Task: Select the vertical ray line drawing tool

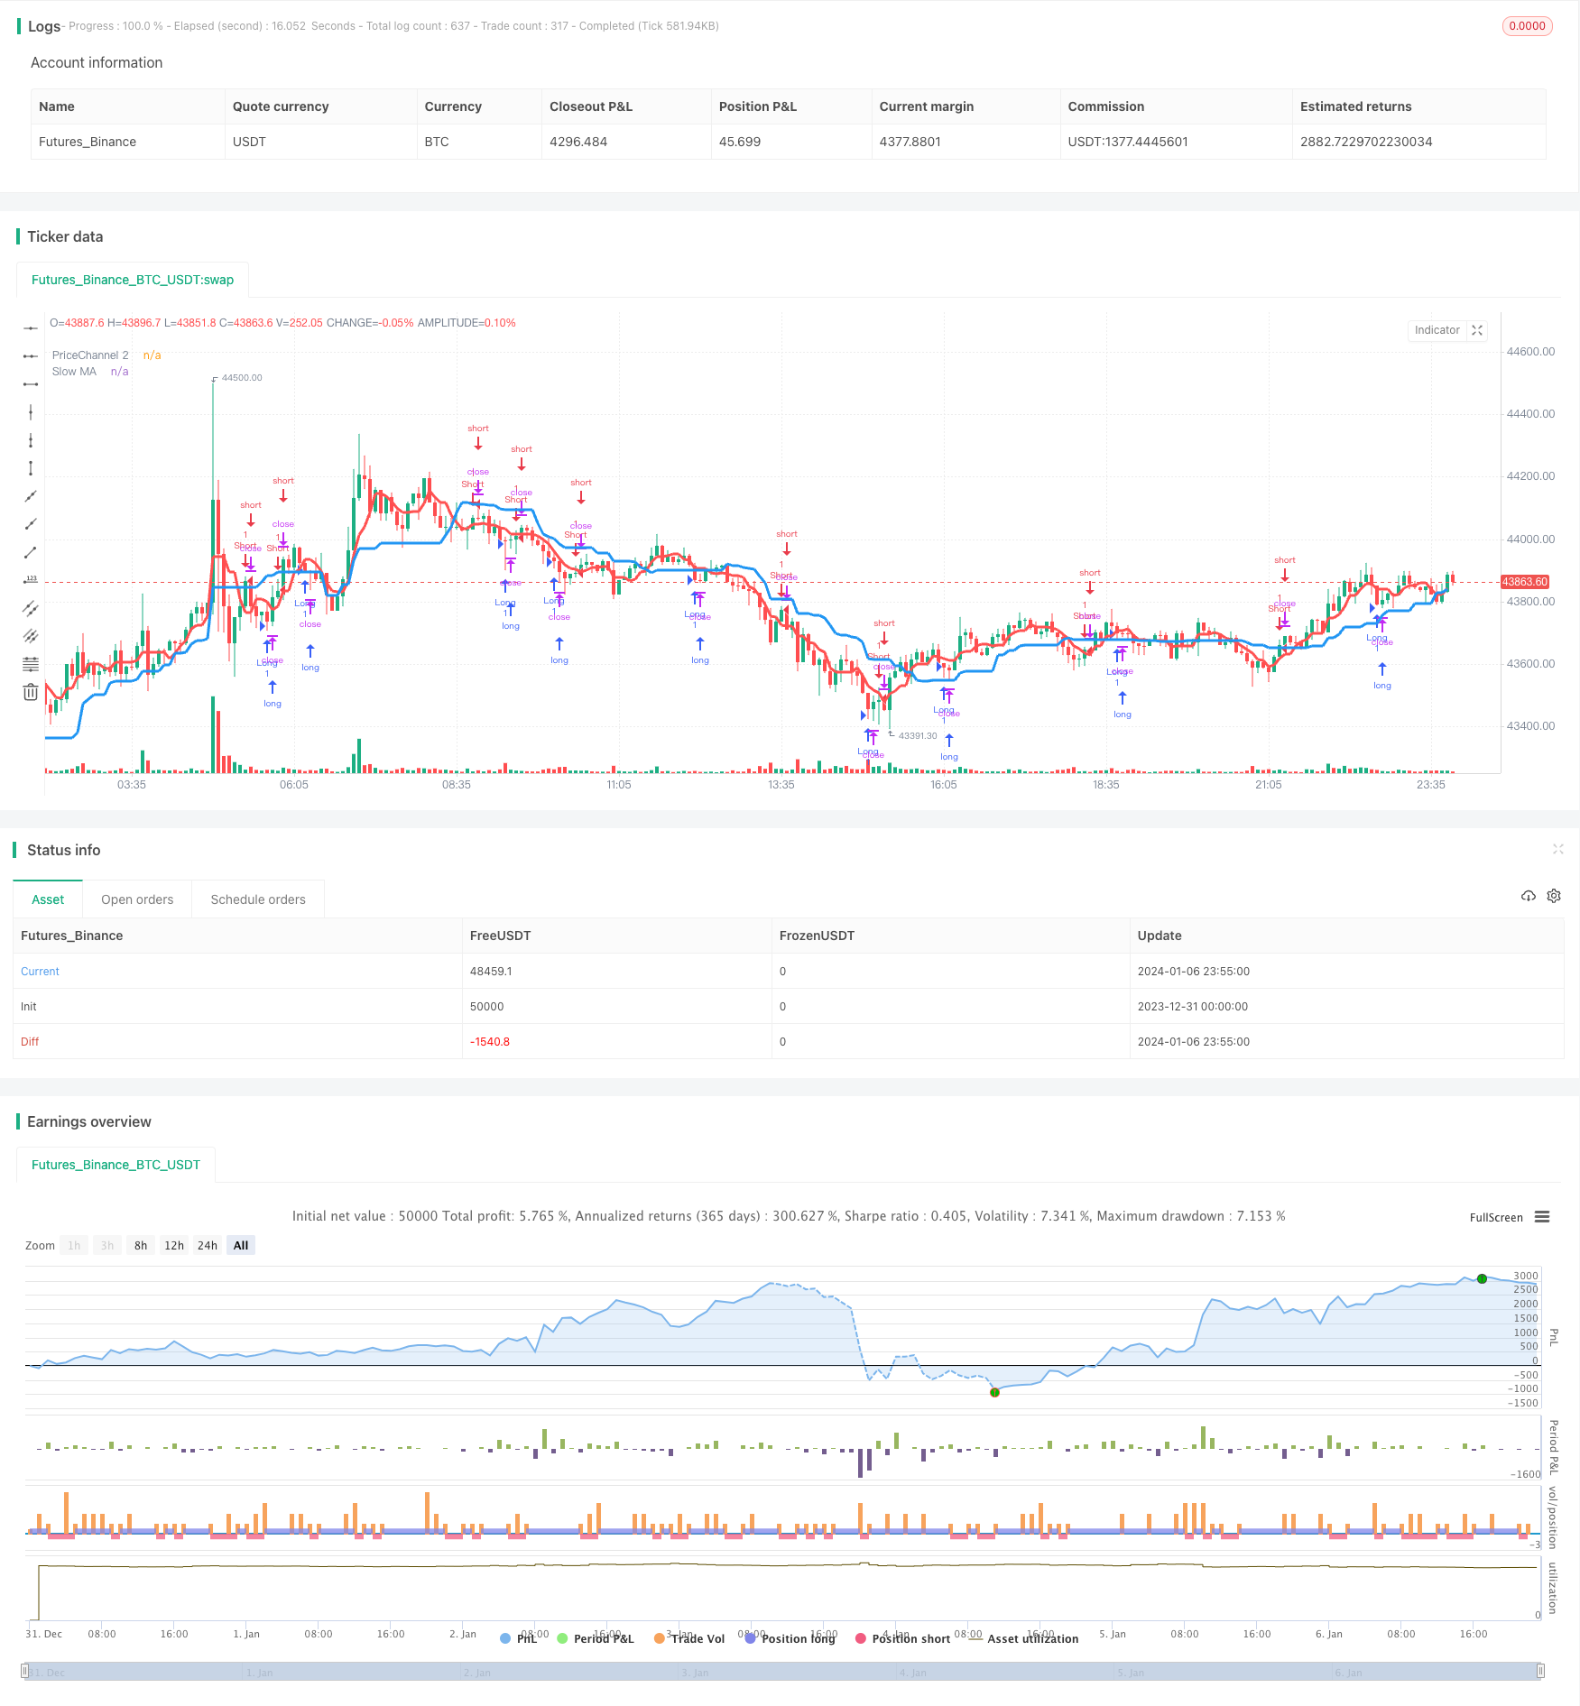Action: click(x=31, y=440)
